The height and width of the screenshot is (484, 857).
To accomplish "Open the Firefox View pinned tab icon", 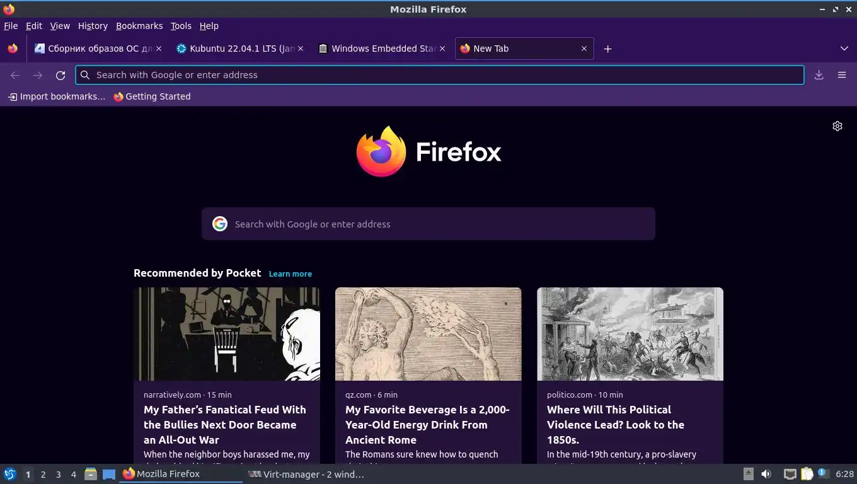I will tap(13, 49).
